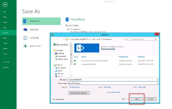Open recent Documents folder in SharePoint pane
The image size is (172, 109).
tap(75, 29)
